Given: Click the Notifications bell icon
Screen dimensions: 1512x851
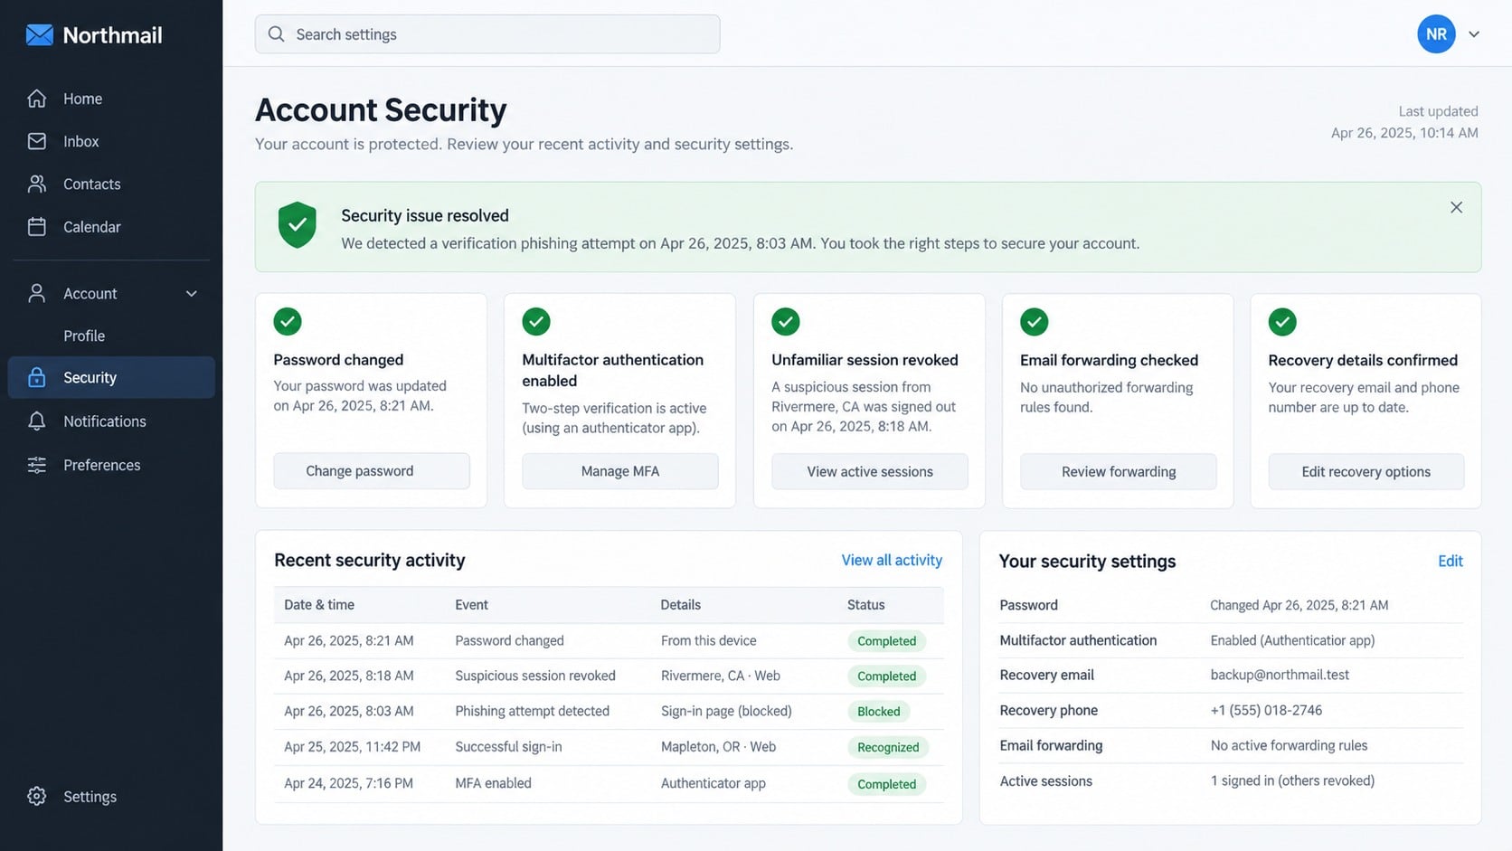Looking at the screenshot, I should pyautogui.click(x=37, y=421).
